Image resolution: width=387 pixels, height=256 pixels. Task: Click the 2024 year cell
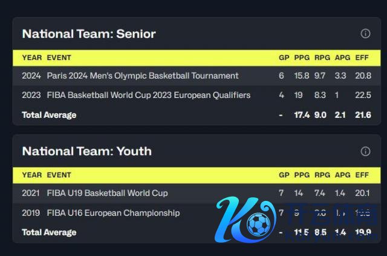click(31, 76)
